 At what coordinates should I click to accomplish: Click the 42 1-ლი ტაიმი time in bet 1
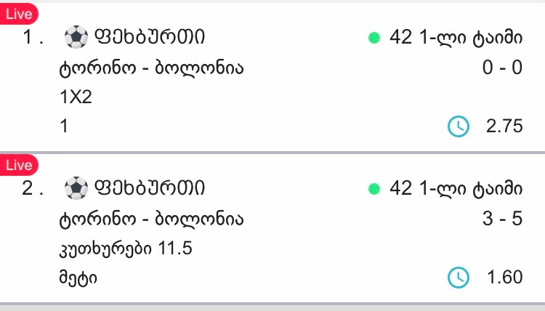pyautogui.click(x=456, y=37)
